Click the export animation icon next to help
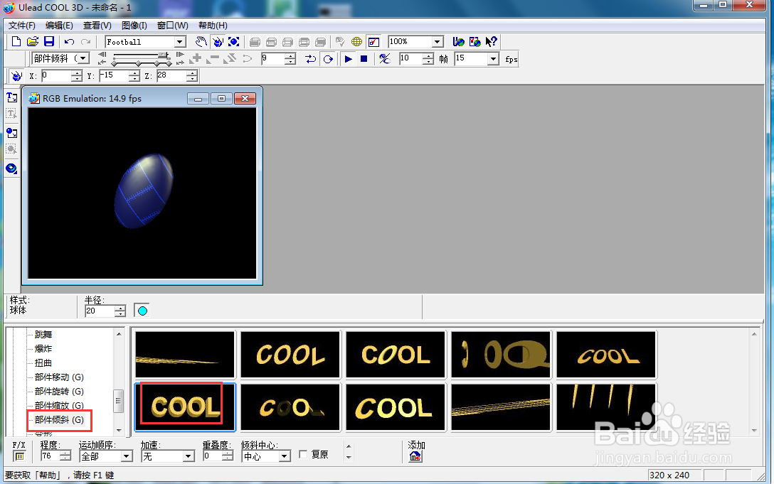 pos(475,42)
